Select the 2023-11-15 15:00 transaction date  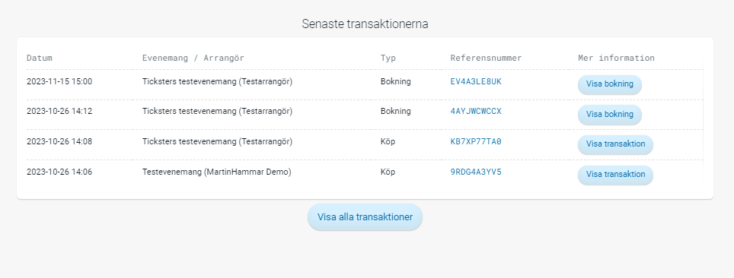(x=59, y=81)
